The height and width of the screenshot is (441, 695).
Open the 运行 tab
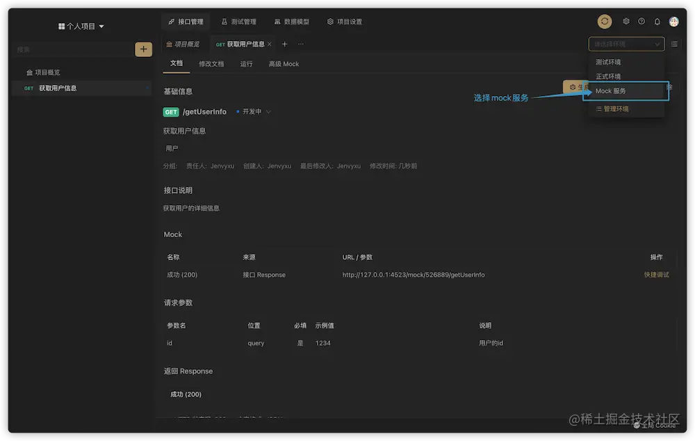(245, 63)
